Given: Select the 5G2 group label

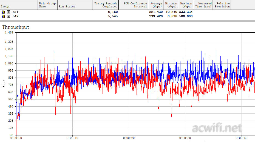Looking at the screenshot, I should pyautogui.click(x=15, y=16).
